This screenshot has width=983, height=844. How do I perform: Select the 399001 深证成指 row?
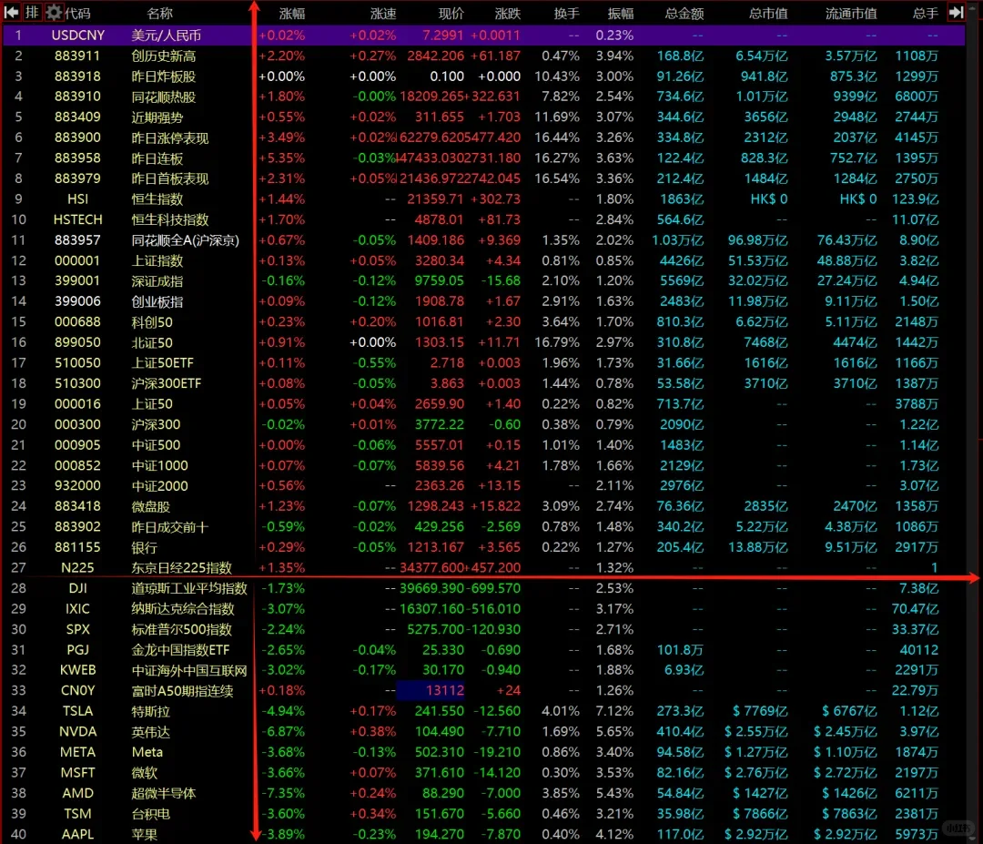(484, 281)
